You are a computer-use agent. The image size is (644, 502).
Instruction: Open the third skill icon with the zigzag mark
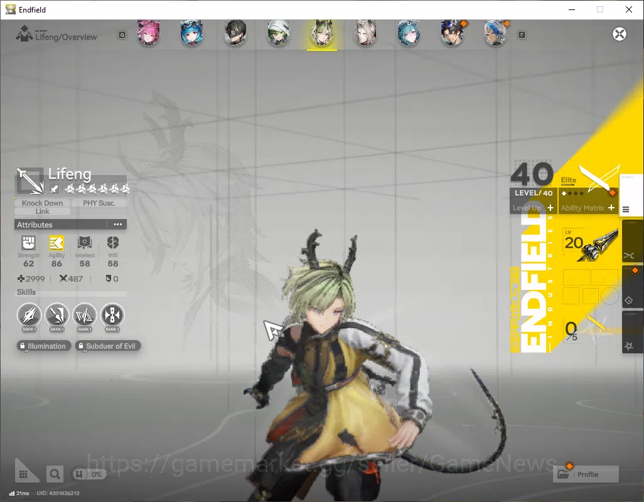[85, 315]
